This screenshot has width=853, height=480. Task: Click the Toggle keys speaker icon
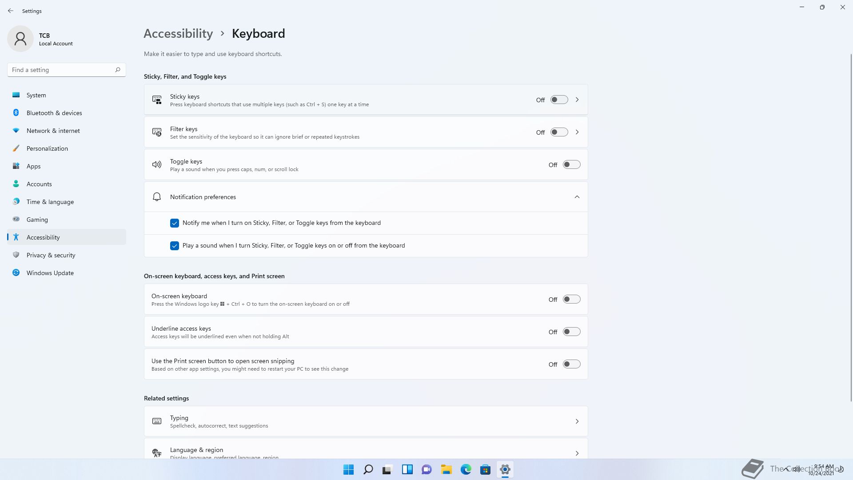157,165
